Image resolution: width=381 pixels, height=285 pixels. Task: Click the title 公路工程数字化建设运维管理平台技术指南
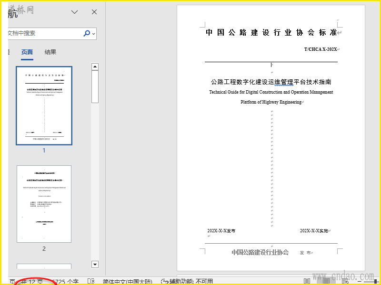(x=271, y=82)
